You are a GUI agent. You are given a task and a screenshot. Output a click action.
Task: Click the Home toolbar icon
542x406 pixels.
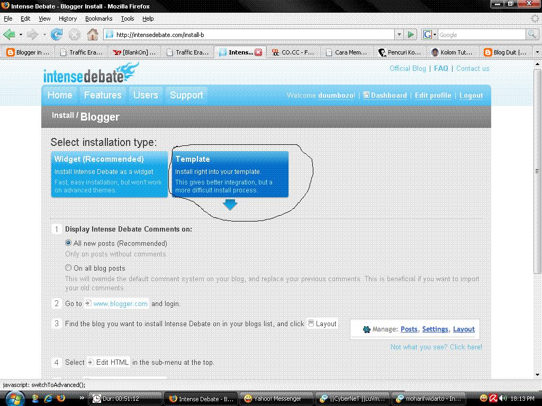point(93,34)
